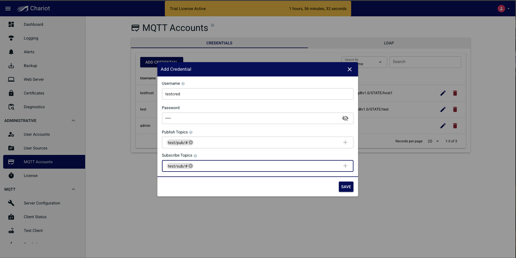Open the hamburger navigation menu
Screen dimensions: 516x258
[8, 9]
